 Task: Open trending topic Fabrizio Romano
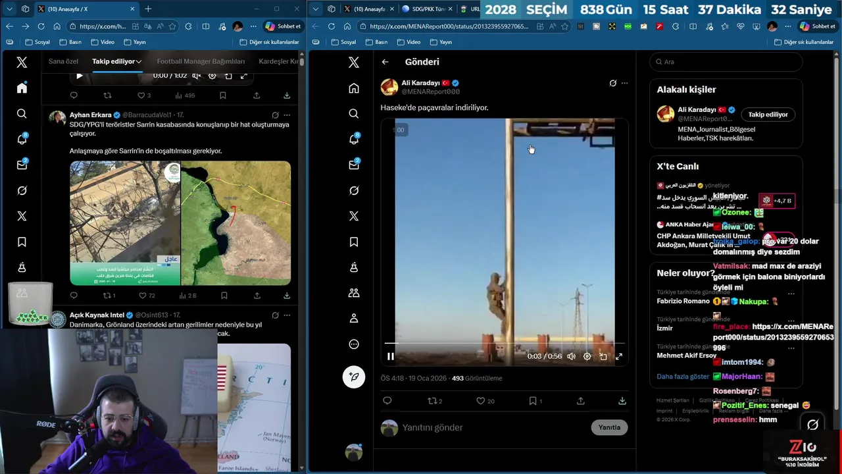(x=683, y=301)
